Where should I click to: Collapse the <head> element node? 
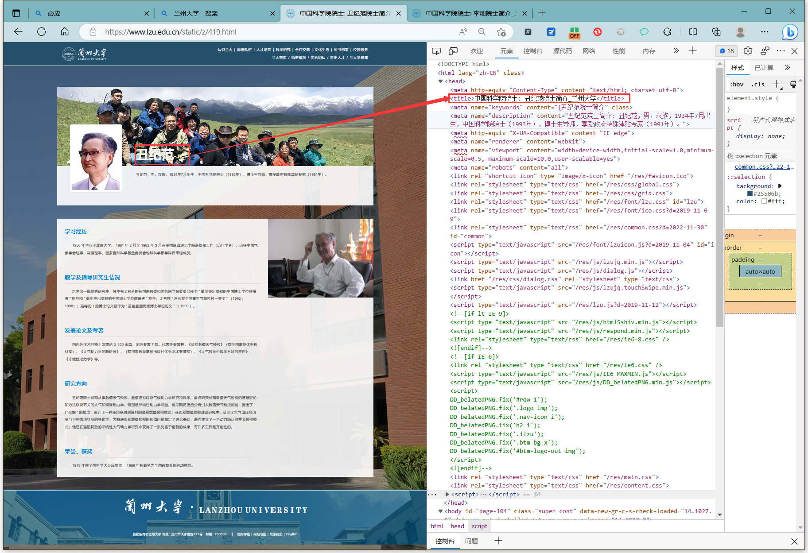coord(440,81)
